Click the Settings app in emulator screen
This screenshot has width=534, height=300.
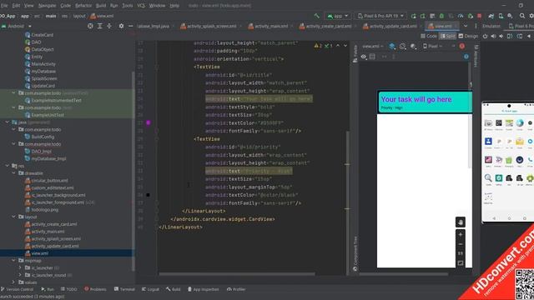[499, 178]
